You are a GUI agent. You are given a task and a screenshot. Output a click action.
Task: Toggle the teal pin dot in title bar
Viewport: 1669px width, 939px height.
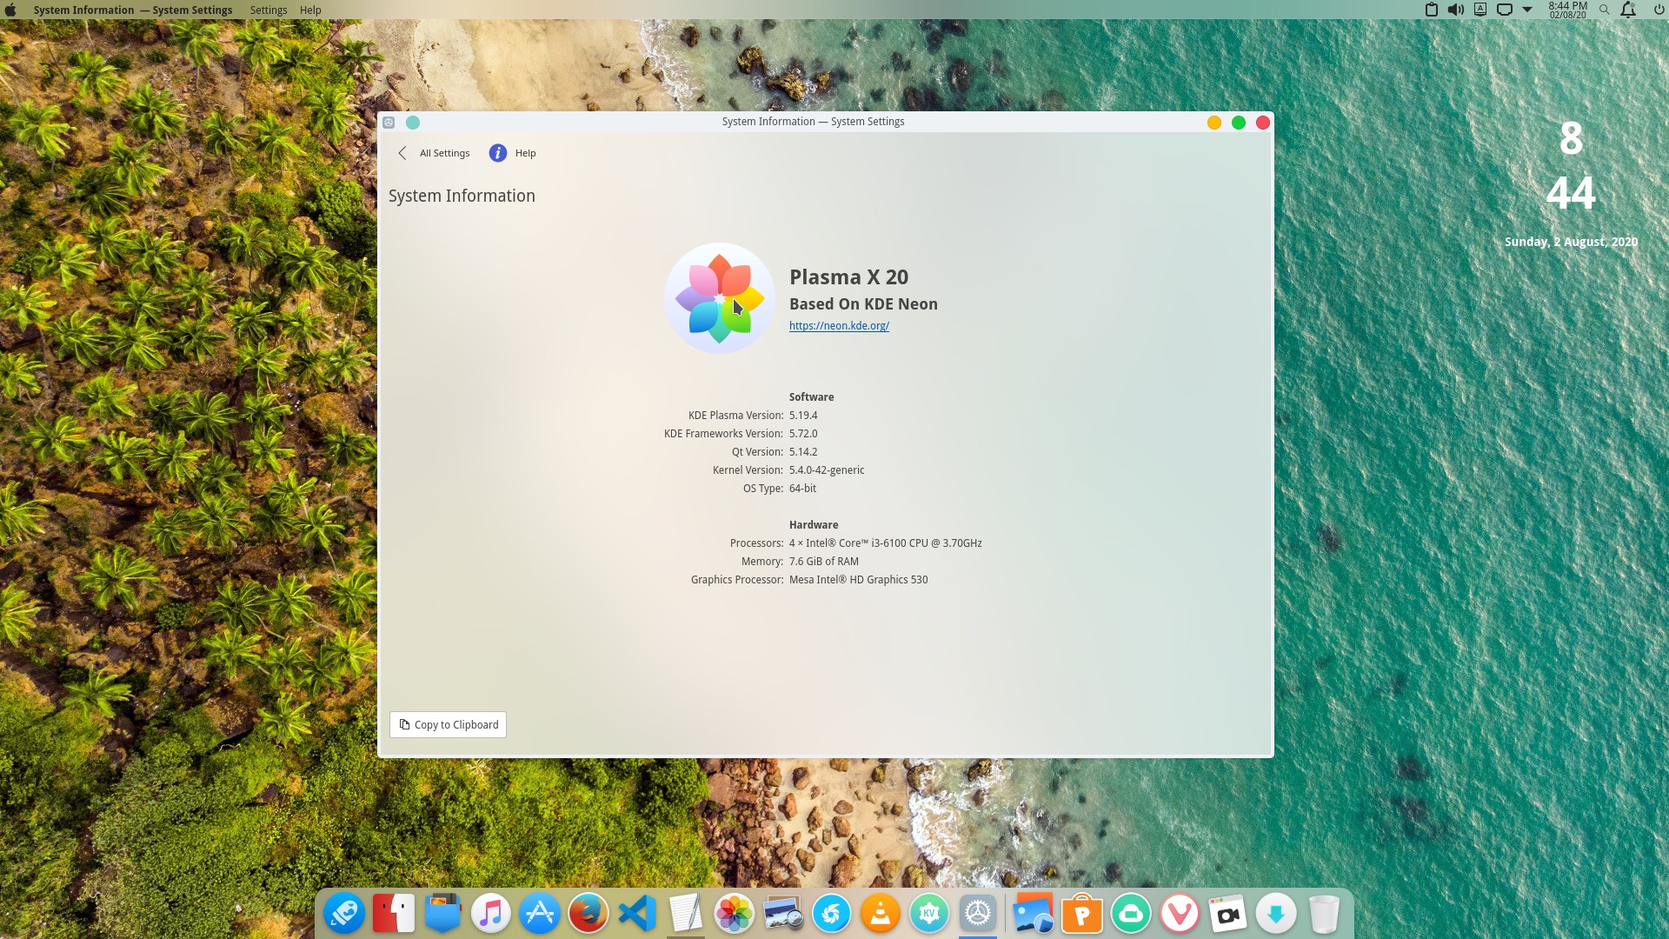tap(413, 123)
